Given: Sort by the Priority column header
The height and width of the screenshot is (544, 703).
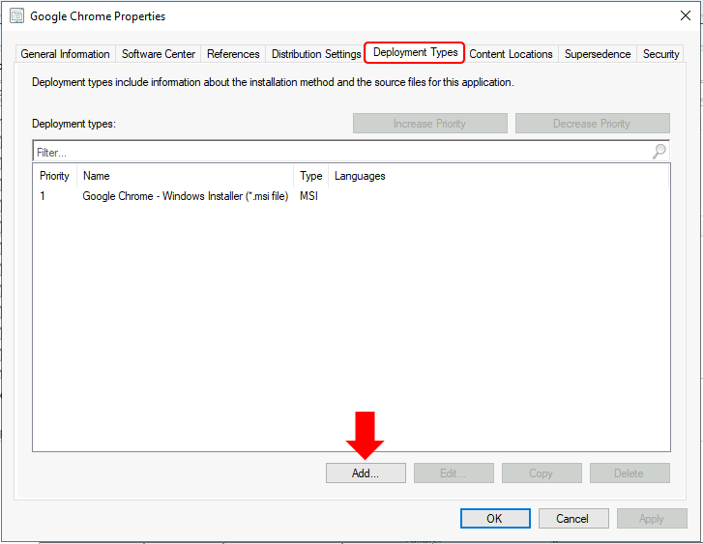Looking at the screenshot, I should tap(55, 176).
